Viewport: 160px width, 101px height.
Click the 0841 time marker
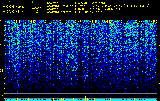click(17, 22)
